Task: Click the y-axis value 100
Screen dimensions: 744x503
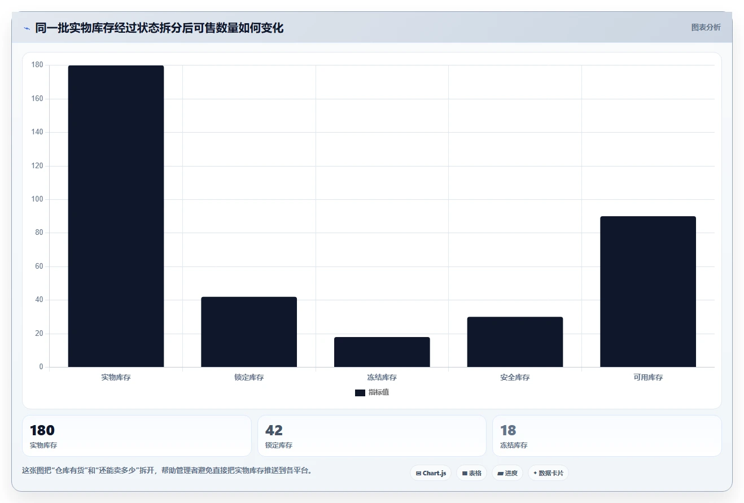Action: 37,199
